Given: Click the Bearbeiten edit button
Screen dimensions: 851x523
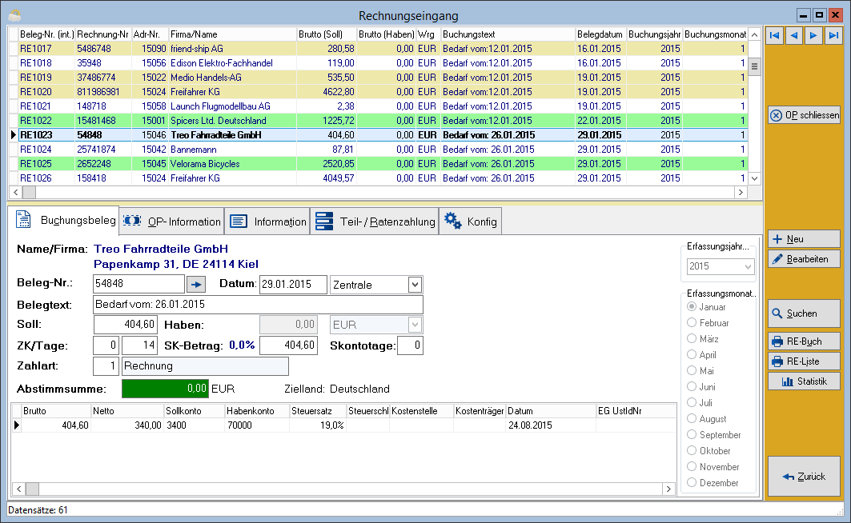Looking at the screenshot, I should click(805, 259).
